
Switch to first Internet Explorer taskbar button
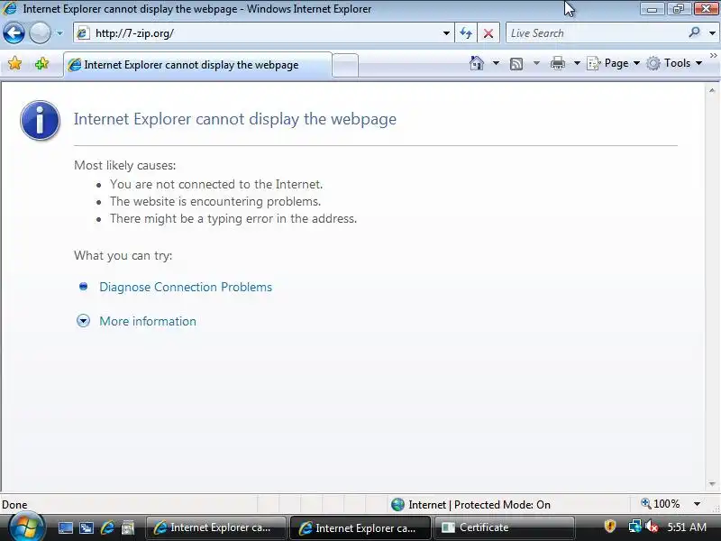[x=215, y=527]
